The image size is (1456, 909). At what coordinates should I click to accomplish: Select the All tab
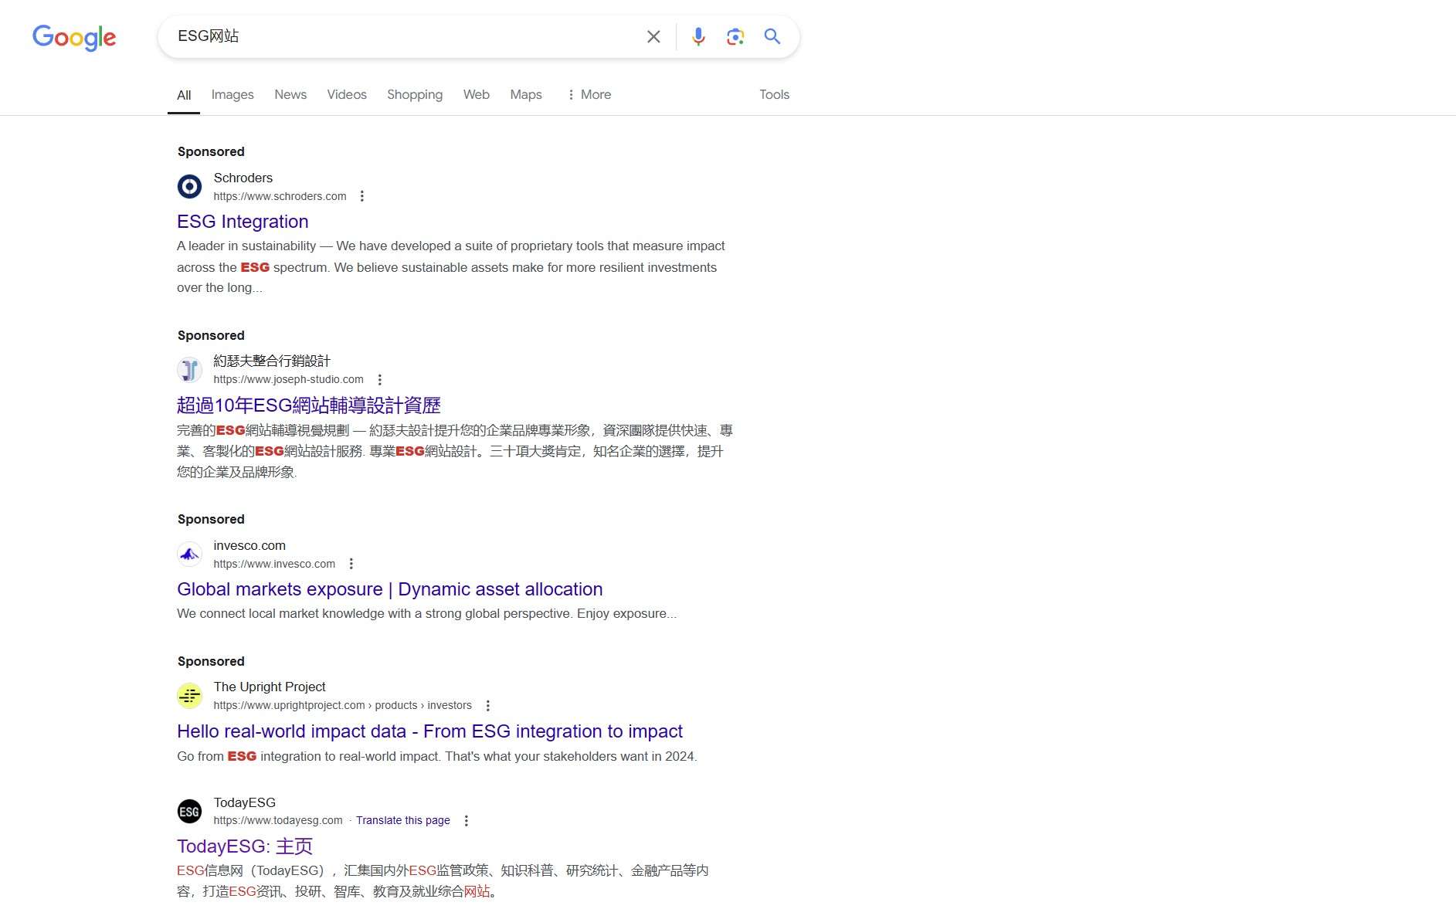pos(184,95)
